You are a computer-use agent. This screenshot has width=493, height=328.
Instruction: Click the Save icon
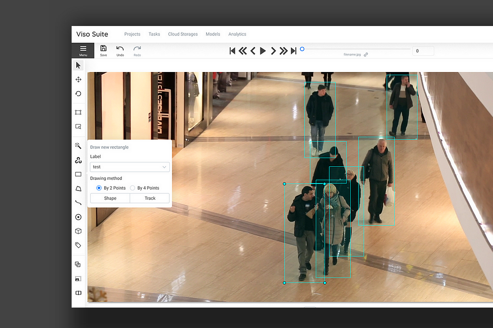(x=103, y=50)
